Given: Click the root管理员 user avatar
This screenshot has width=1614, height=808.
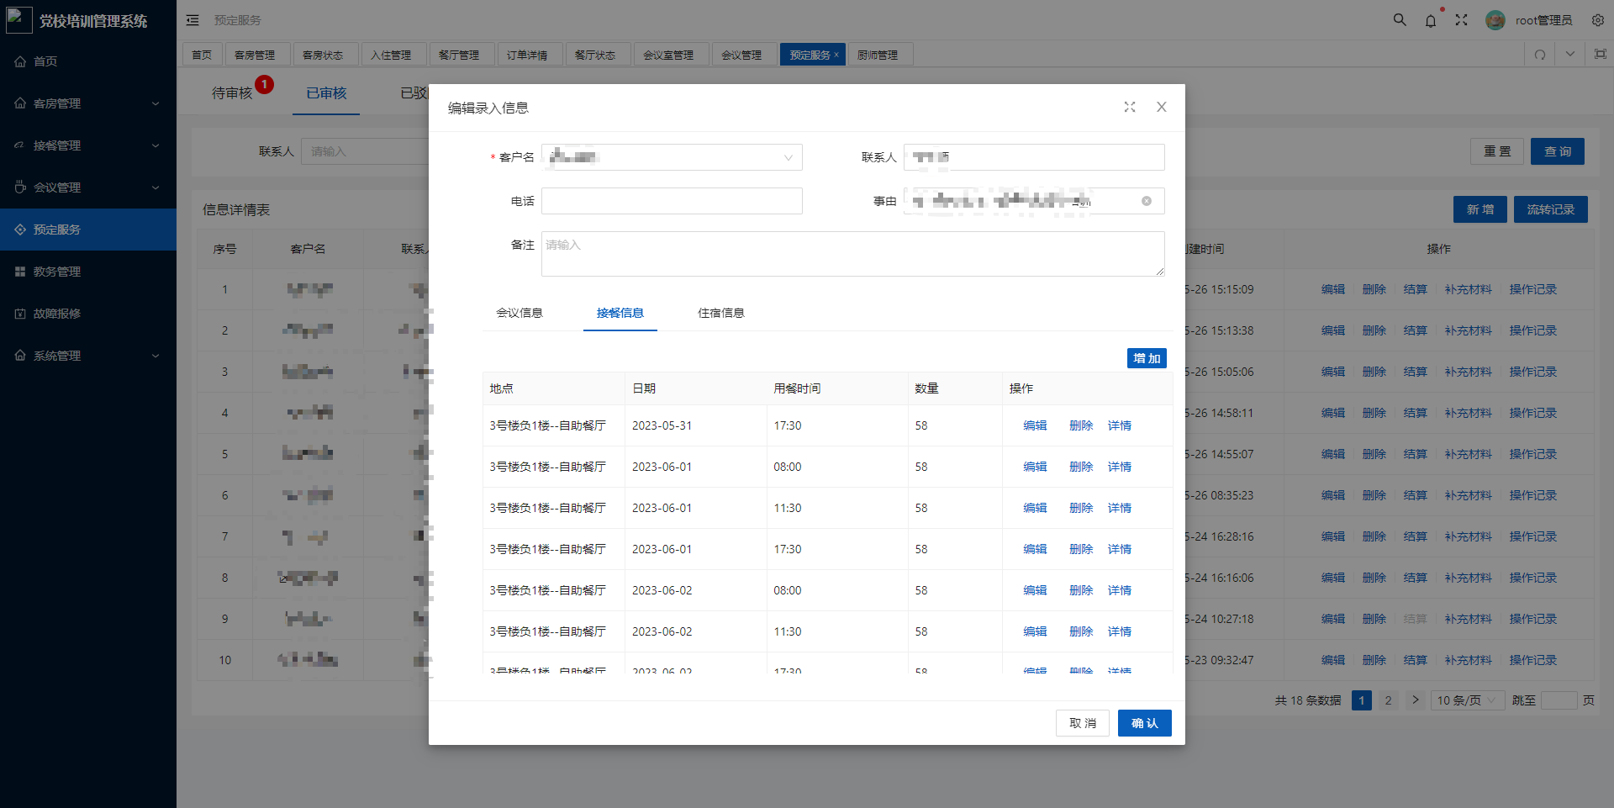Looking at the screenshot, I should 1495,20.
